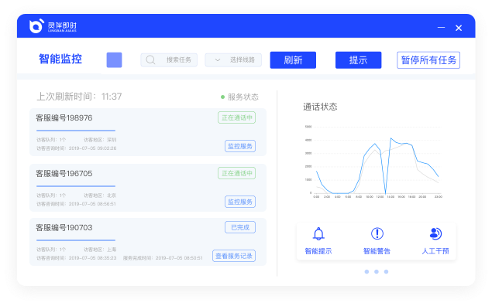492x306 pixels.
Task: Click the 正在通话中 tag on 客服编号196705
Action: coord(237,173)
